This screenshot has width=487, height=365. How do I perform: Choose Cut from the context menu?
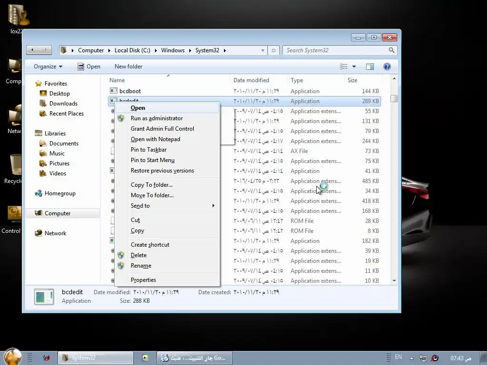[167, 220]
